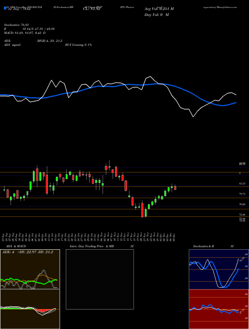The width and height of the screenshot is (249, 329).
Task: Select the 'Avg Vol: 0.251 M' readout
Action: click(159, 9)
